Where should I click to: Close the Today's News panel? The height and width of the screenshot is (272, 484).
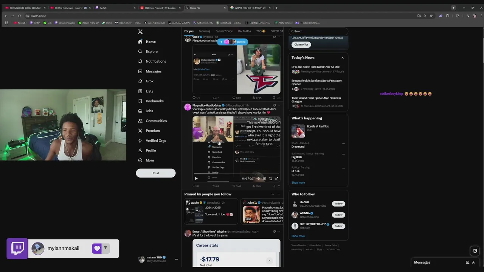(343, 57)
